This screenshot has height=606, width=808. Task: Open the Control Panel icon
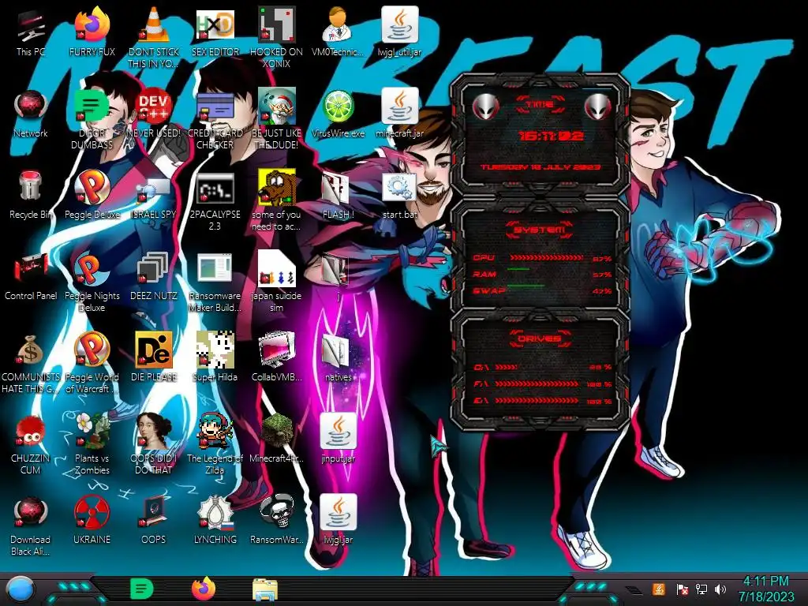tap(31, 277)
